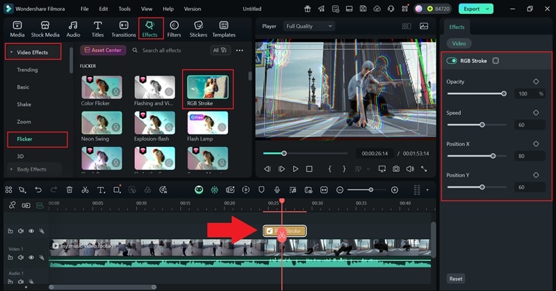Select the RGB Stroke effect thumbnail

[207, 87]
